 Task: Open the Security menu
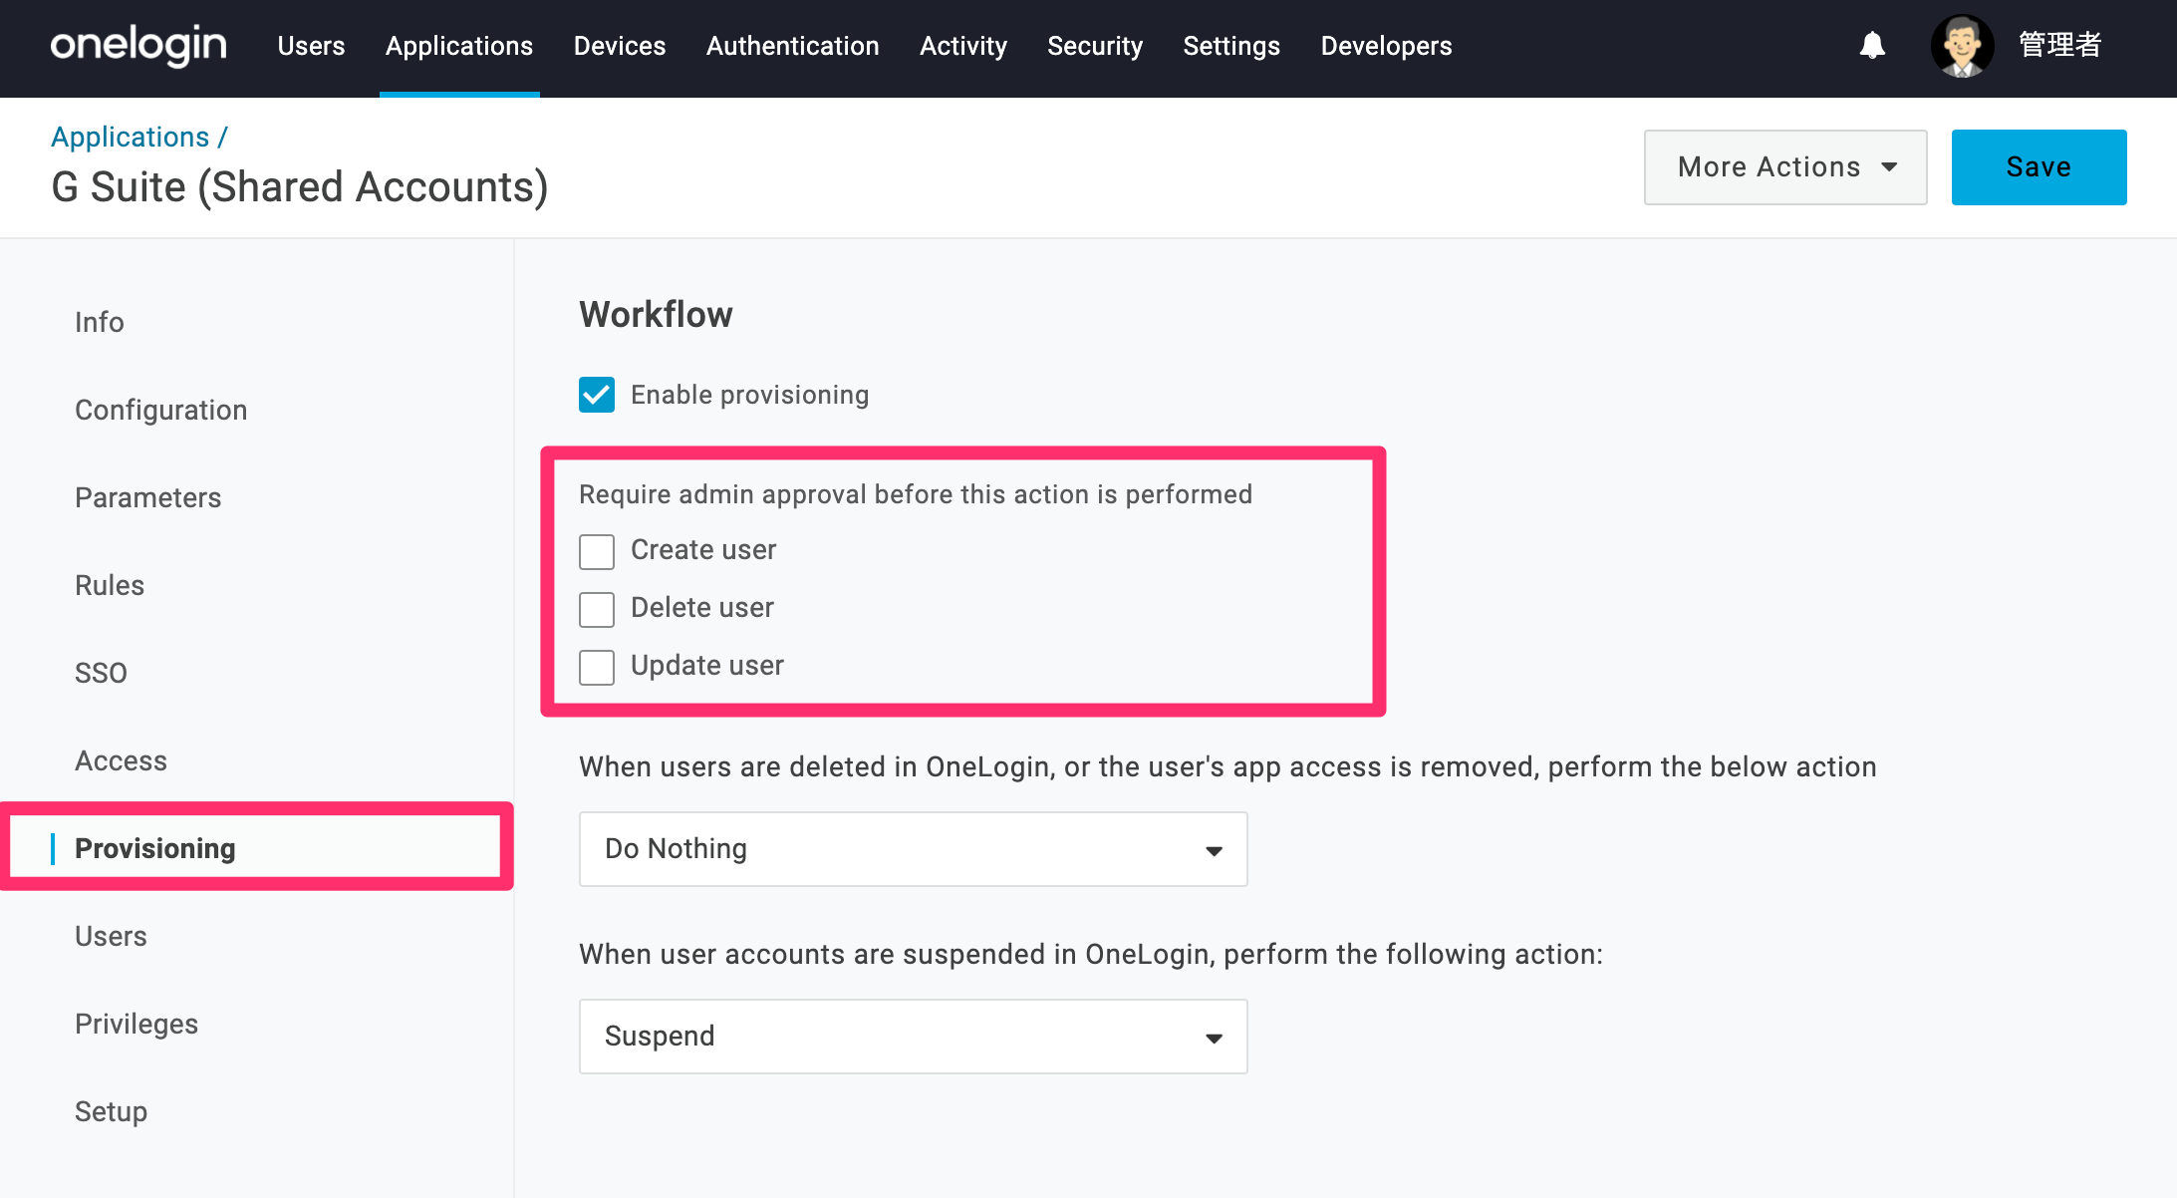tap(1094, 46)
